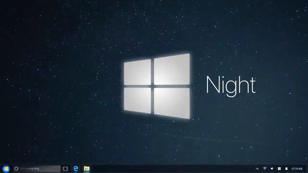Open Wi-Fi network settings in tray
This screenshot has height=173, width=308.
point(265,169)
